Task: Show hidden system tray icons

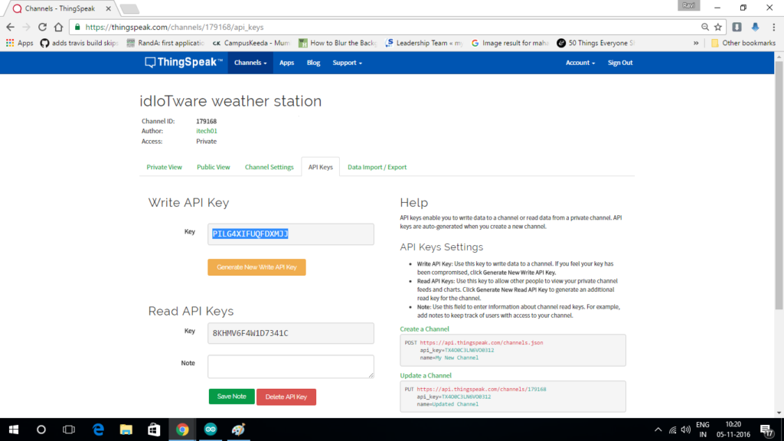Action: (x=658, y=430)
